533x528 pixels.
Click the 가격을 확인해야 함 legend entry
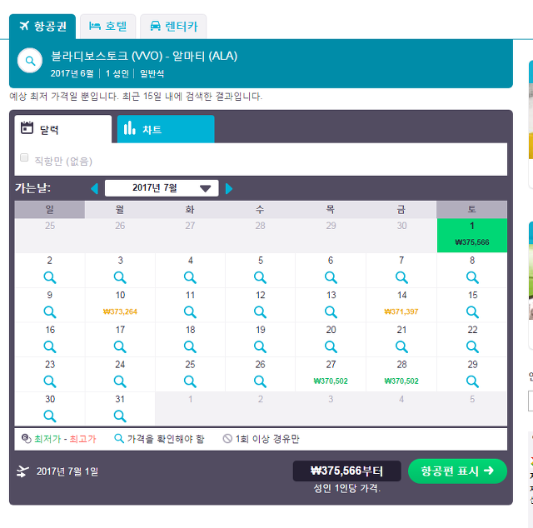point(159,439)
